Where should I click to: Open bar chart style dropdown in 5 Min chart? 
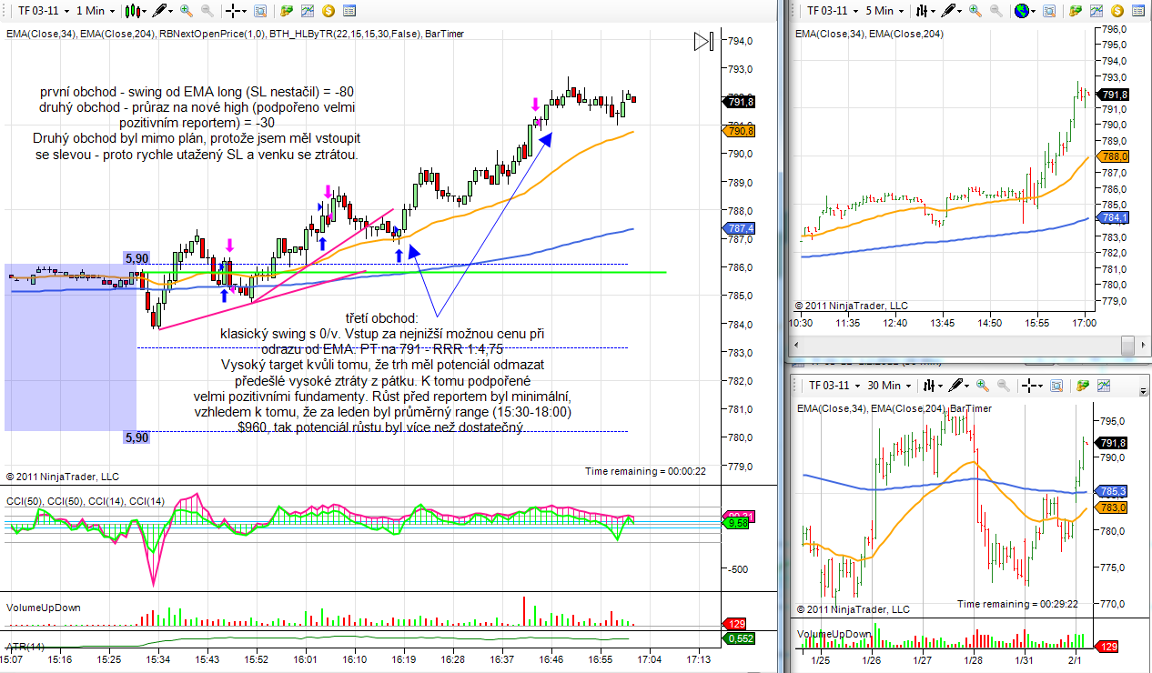[925, 11]
